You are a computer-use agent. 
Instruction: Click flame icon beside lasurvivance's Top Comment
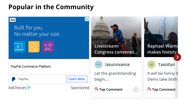coord(96,89)
